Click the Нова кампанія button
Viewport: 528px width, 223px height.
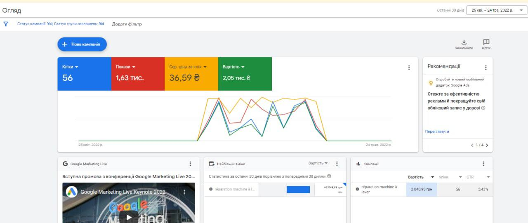82,44
